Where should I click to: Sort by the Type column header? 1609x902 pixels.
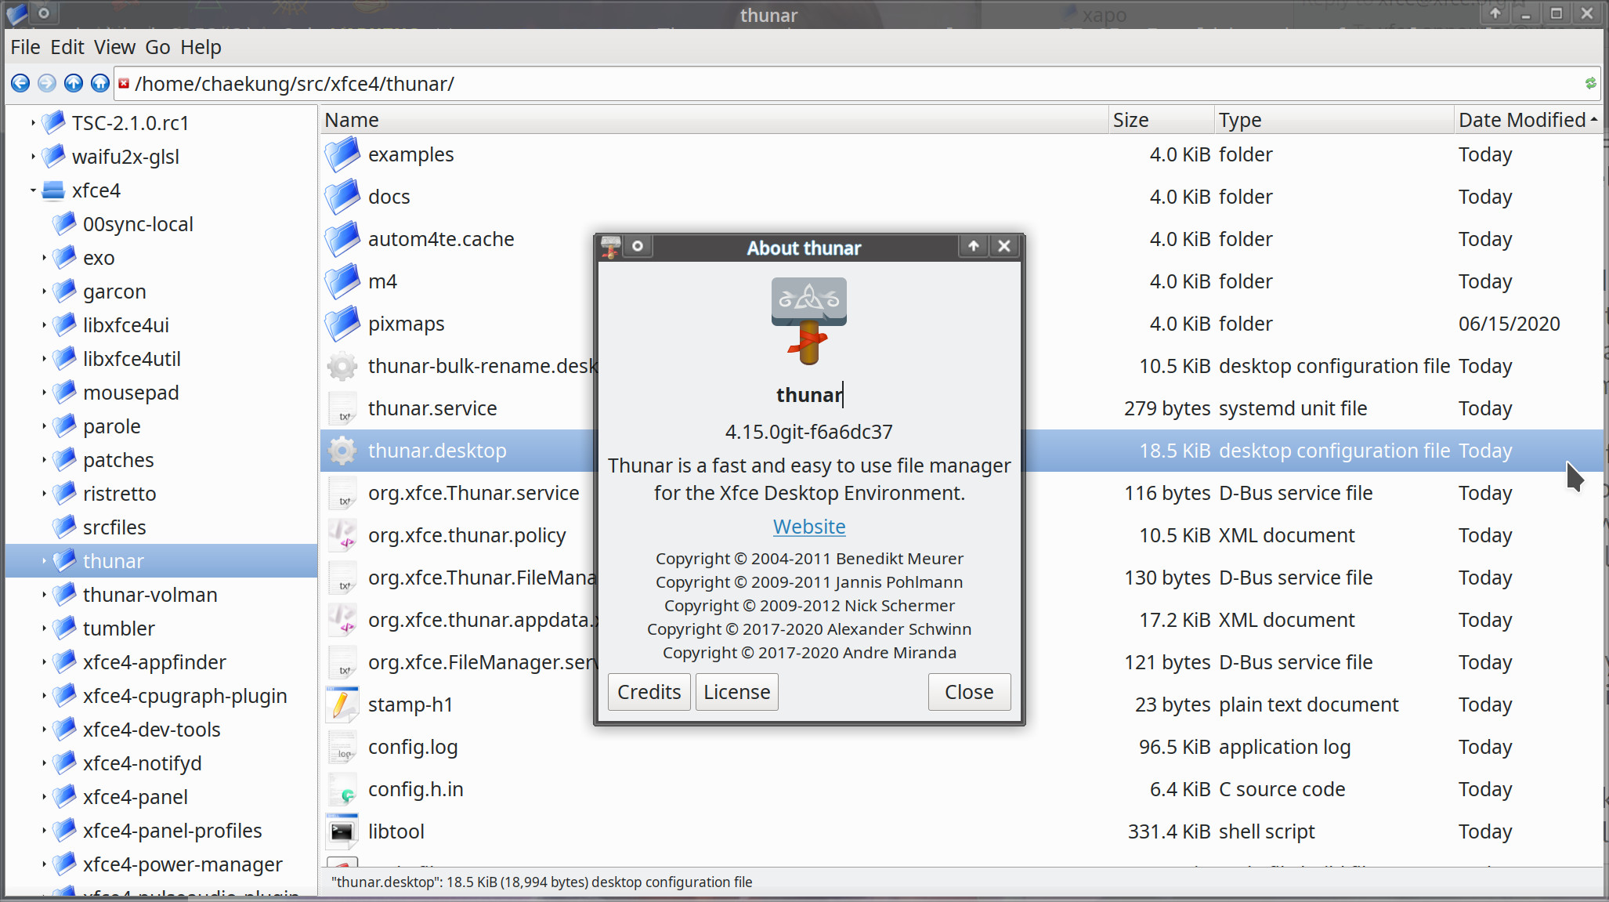coord(1334,120)
